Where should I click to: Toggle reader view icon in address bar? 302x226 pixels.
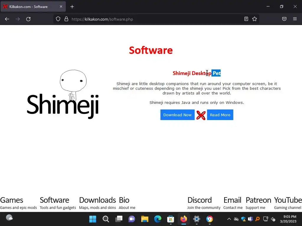coord(246,19)
